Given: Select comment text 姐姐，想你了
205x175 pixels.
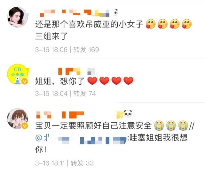Looking at the screenshot, I should tap(60, 81).
